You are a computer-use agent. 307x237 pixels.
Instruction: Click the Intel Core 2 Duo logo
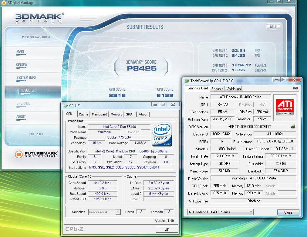point(162,135)
